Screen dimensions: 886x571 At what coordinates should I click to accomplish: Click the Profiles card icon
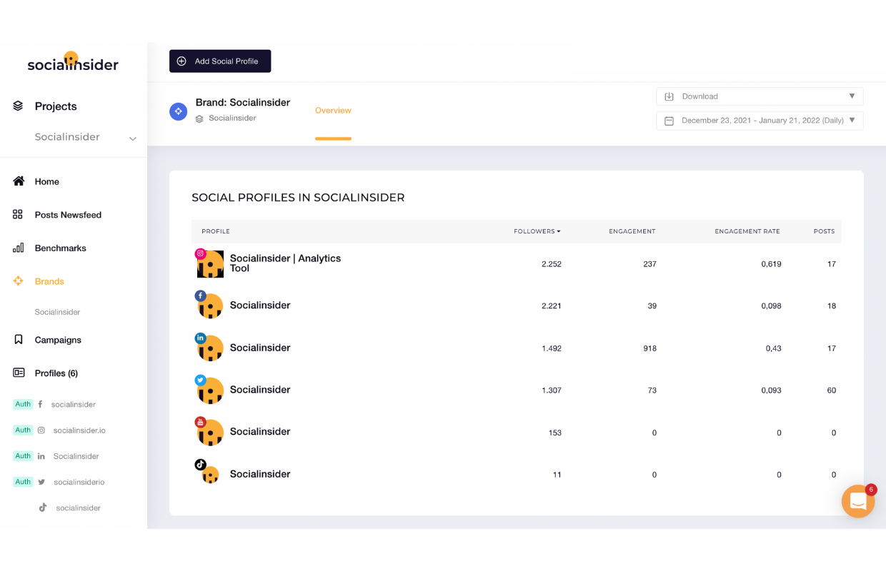pyautogui.click(x=19, y=373)
